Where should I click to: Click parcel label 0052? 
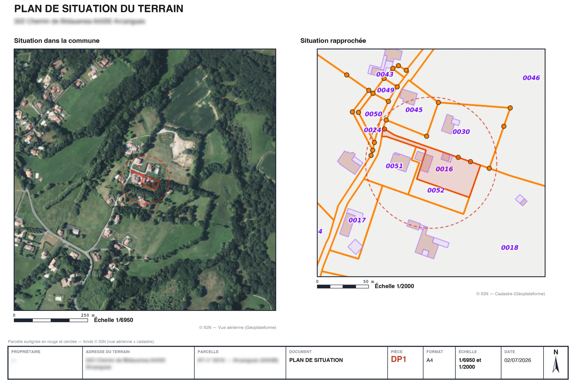(x=436, y=190)
